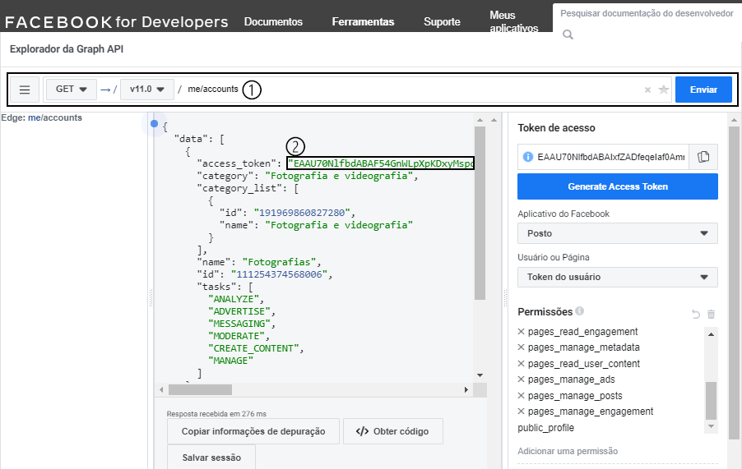Undo permission changes with arrow icon
This screenshot has width=742, height=469.
point(695,314)
